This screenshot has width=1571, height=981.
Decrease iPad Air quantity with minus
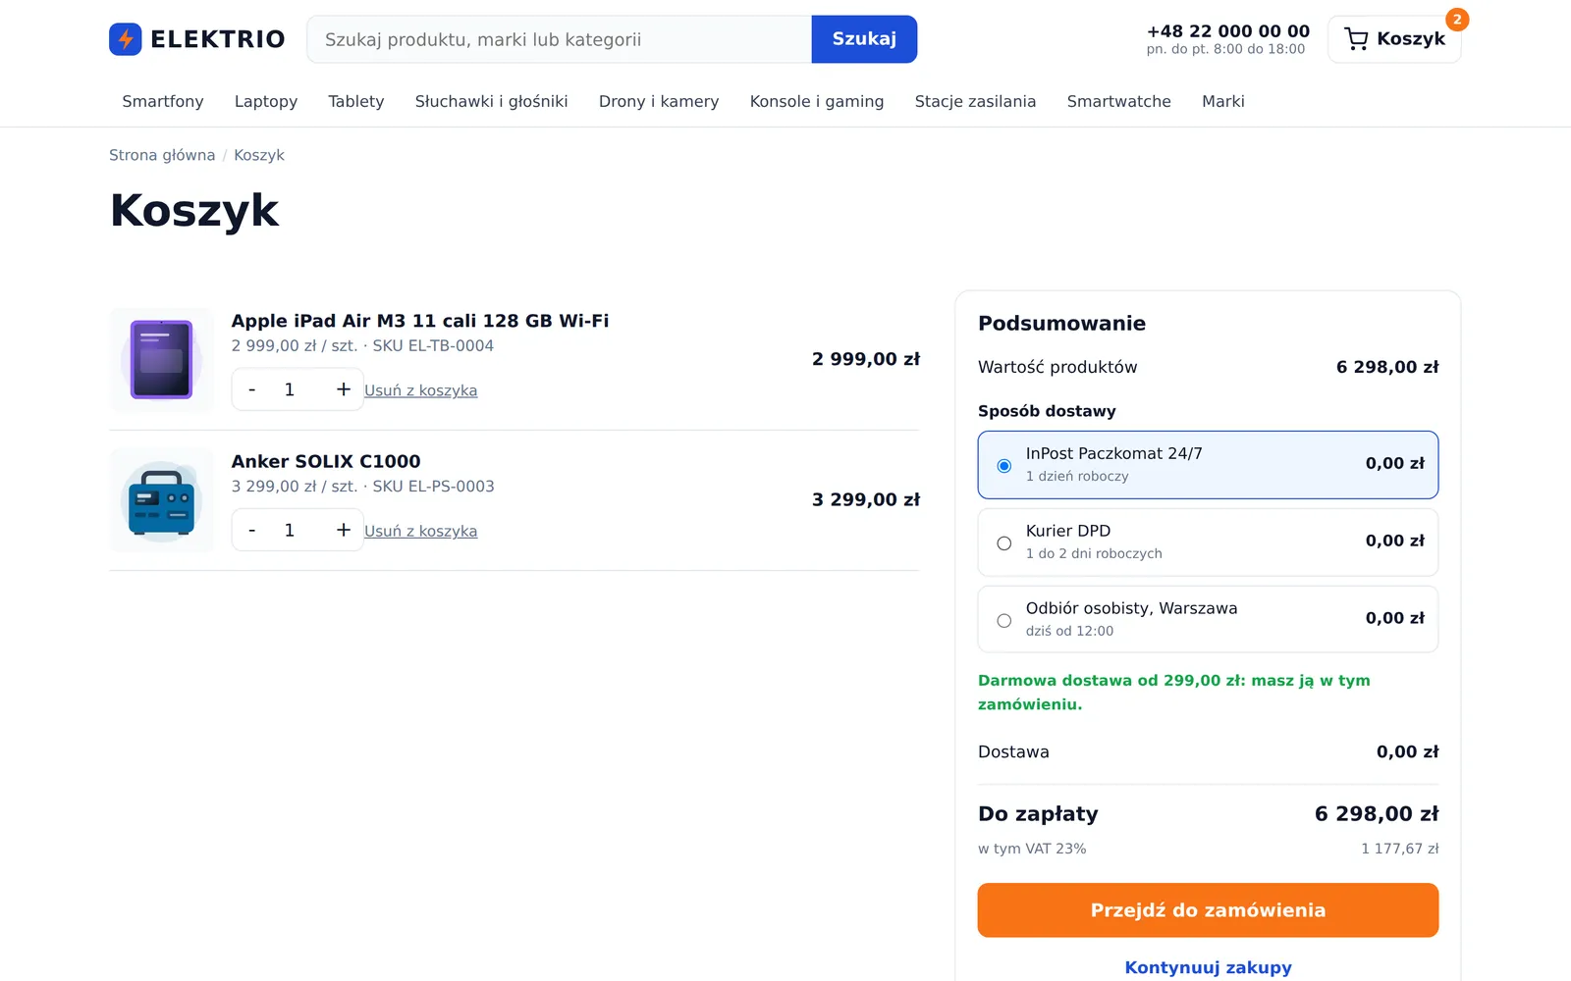[252, 389]
